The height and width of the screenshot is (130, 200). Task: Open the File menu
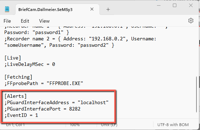(7, 21)
